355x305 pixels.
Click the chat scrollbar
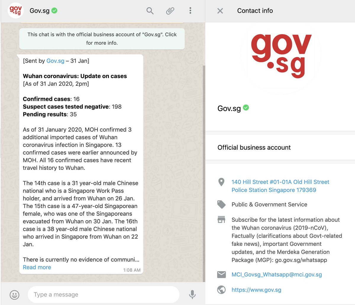click(x=204, y=173)
